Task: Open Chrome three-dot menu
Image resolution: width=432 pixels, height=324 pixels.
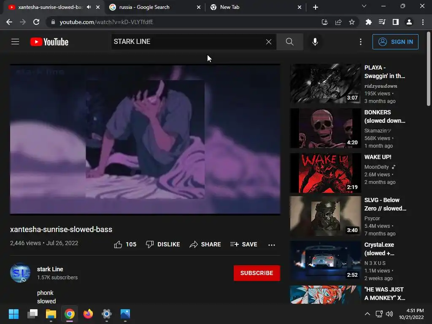Action: pyautogui.click(x=423, y=22)
